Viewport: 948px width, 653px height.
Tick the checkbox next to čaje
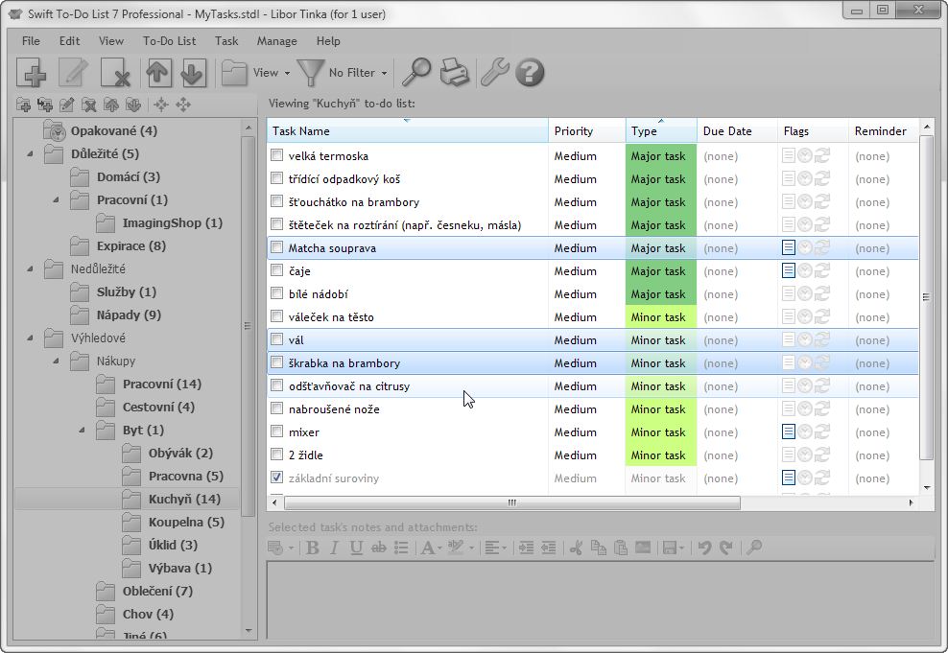tap(277, 271)
